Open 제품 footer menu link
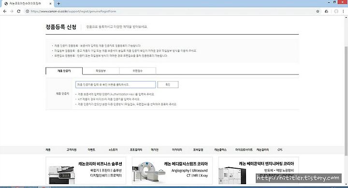The height and width of the screenshot is (188, 348). coord(48,150)
